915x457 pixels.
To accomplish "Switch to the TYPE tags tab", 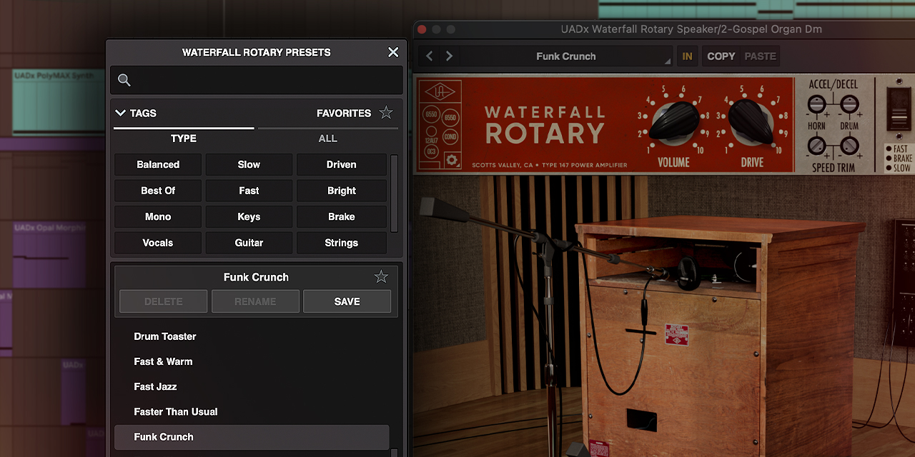I will tap(184, 138).
